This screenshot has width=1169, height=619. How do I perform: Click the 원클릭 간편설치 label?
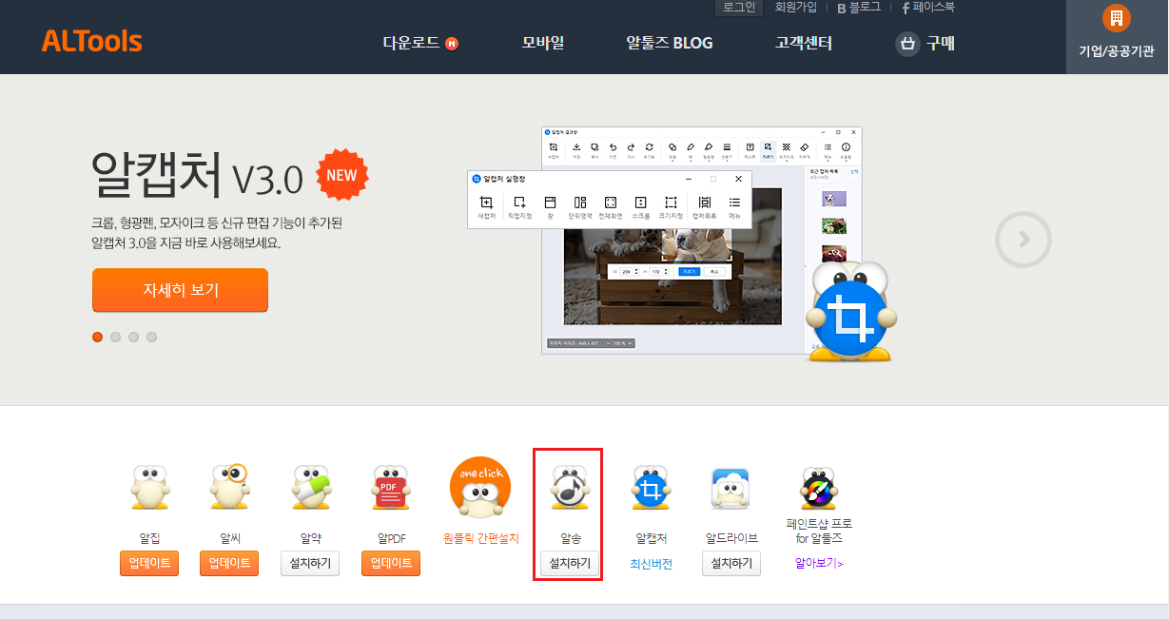click(481, 538)
